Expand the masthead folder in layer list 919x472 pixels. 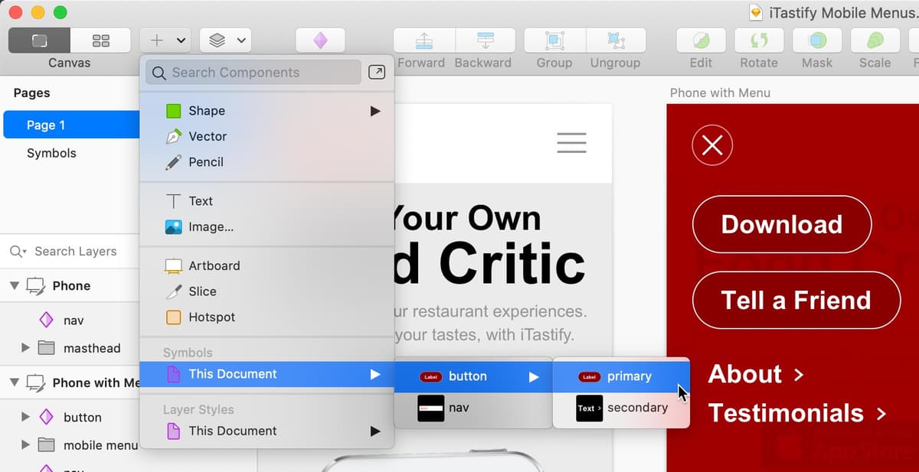tap(26, 348)
